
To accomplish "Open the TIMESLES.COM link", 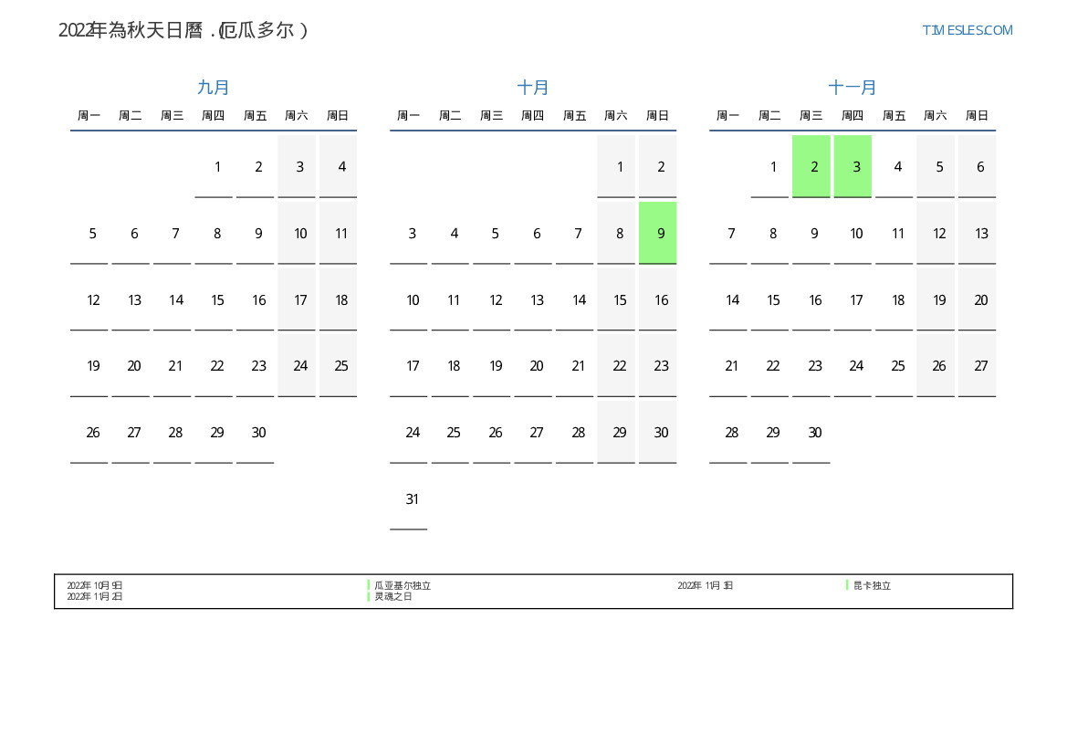I will 967,30.
